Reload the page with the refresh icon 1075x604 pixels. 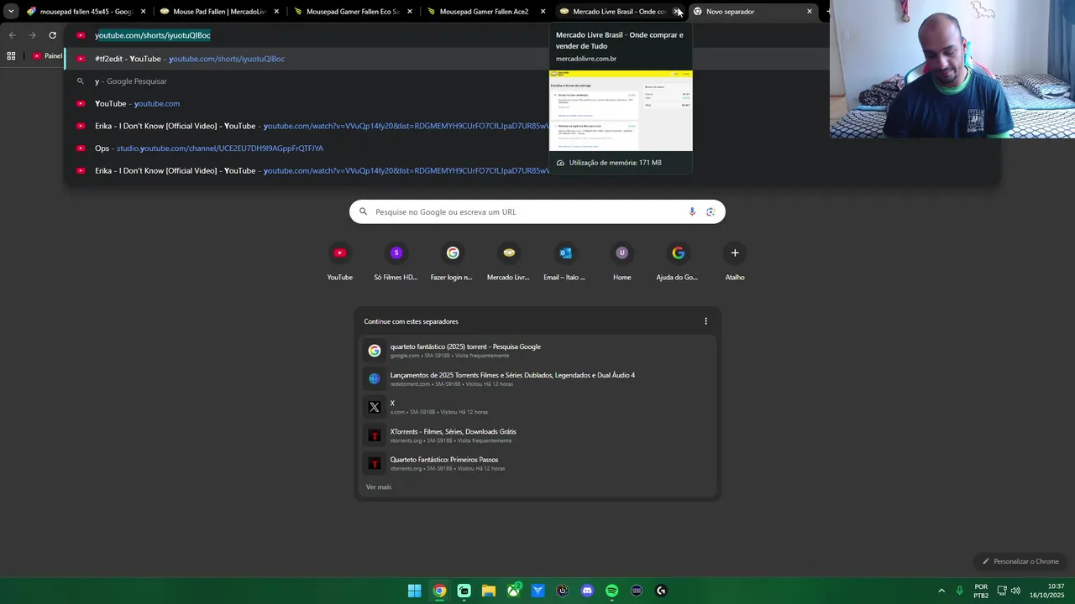coord(52,35)
